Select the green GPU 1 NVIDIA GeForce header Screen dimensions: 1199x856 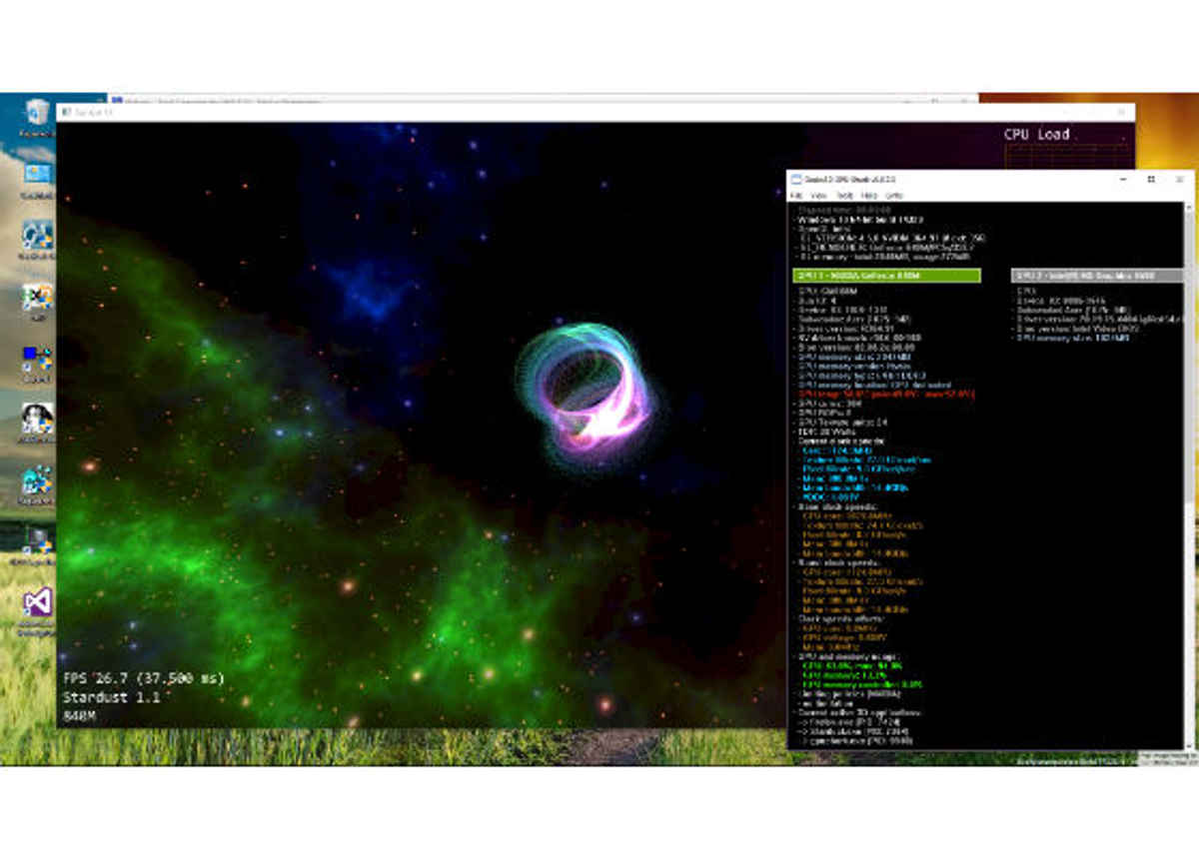click(886, 276)
